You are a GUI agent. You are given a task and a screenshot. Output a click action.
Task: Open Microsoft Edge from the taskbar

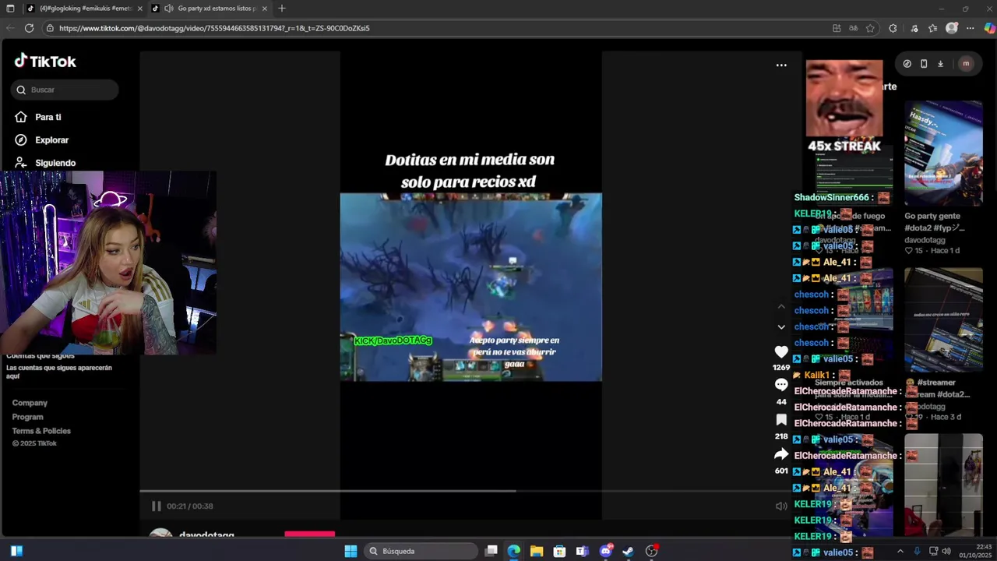click(x=514, y=551)
